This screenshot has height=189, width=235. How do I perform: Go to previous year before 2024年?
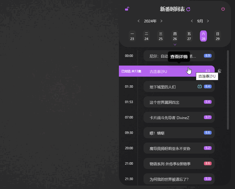[139, 21]
